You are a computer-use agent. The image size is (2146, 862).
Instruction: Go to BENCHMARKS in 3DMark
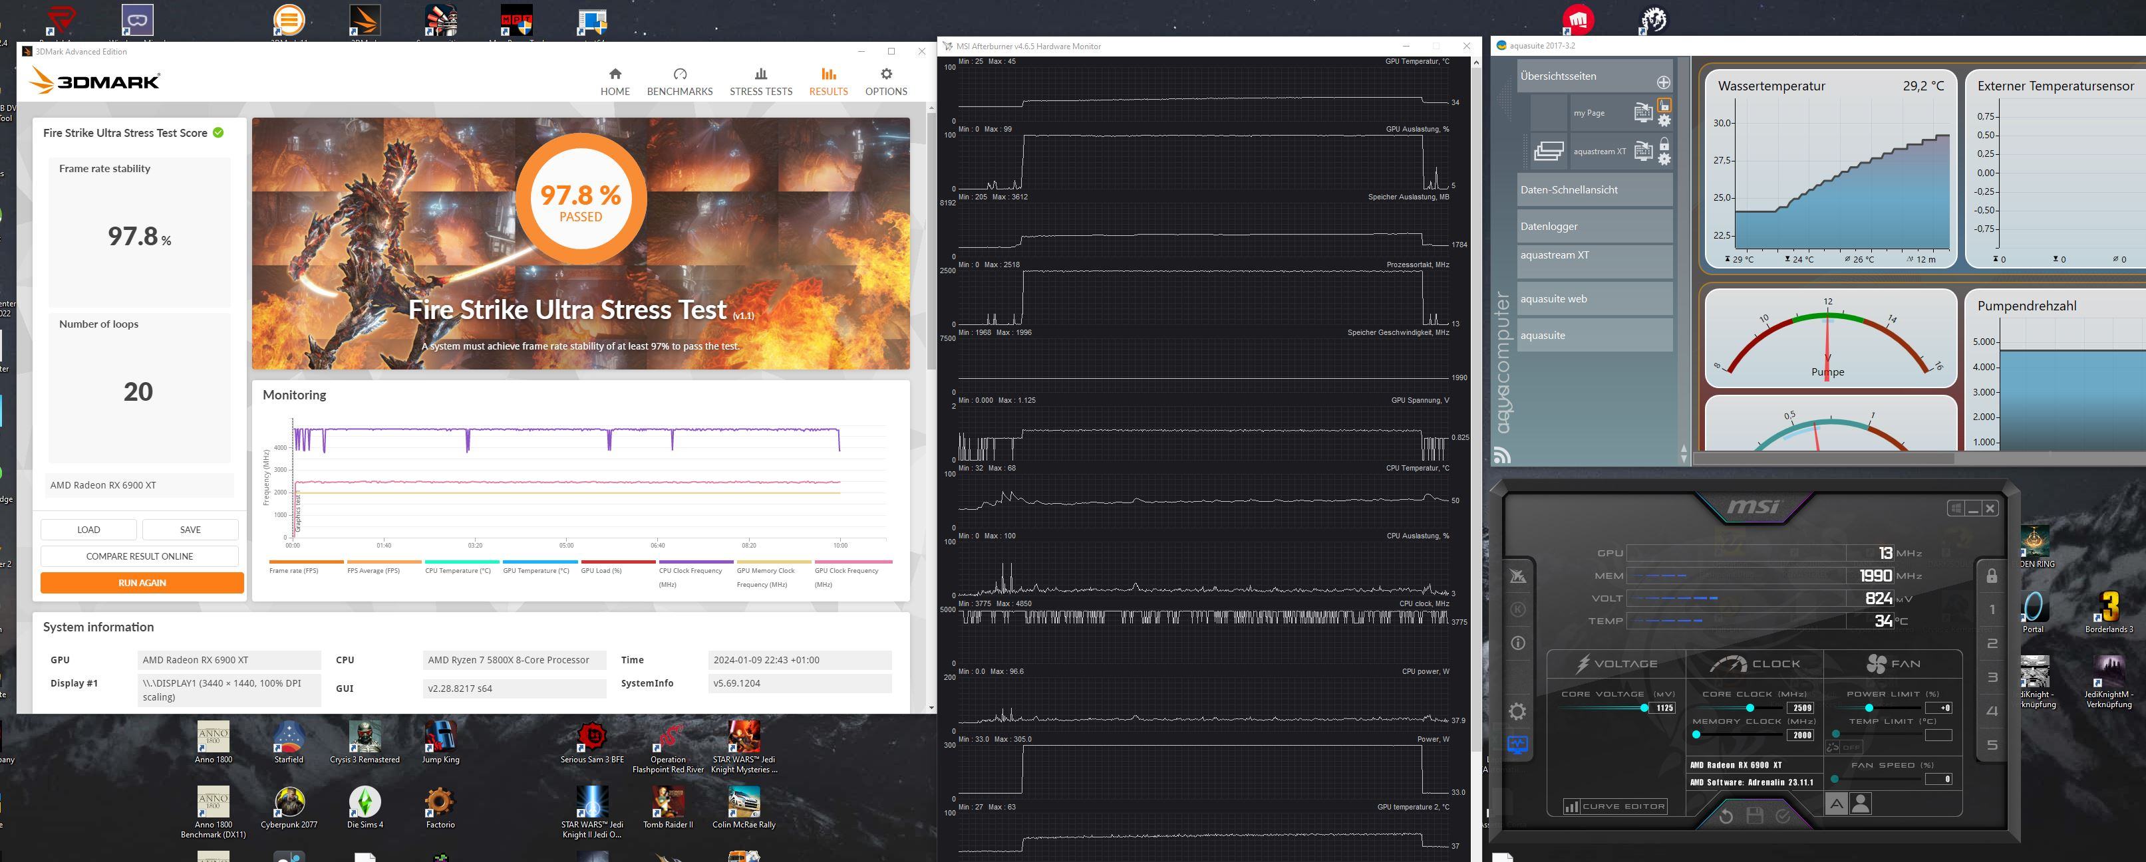coord(680,82)
